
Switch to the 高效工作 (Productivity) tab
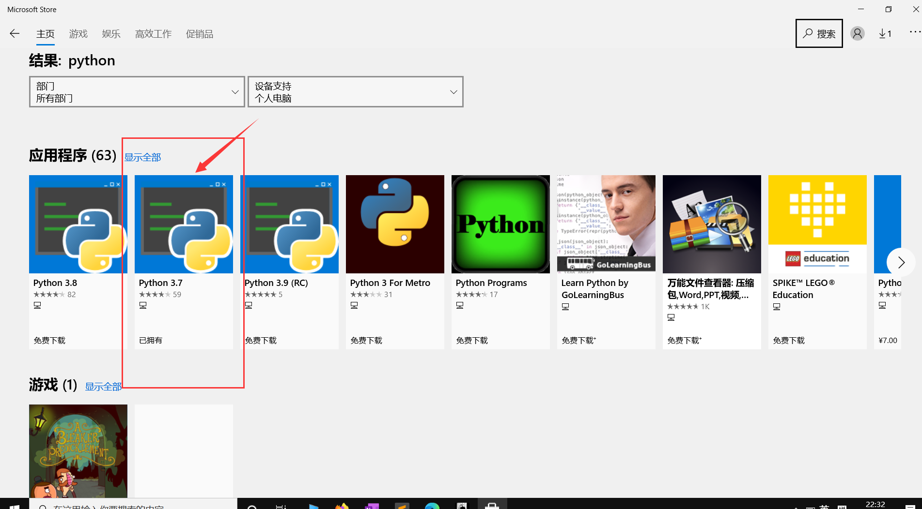click(153, 34)
